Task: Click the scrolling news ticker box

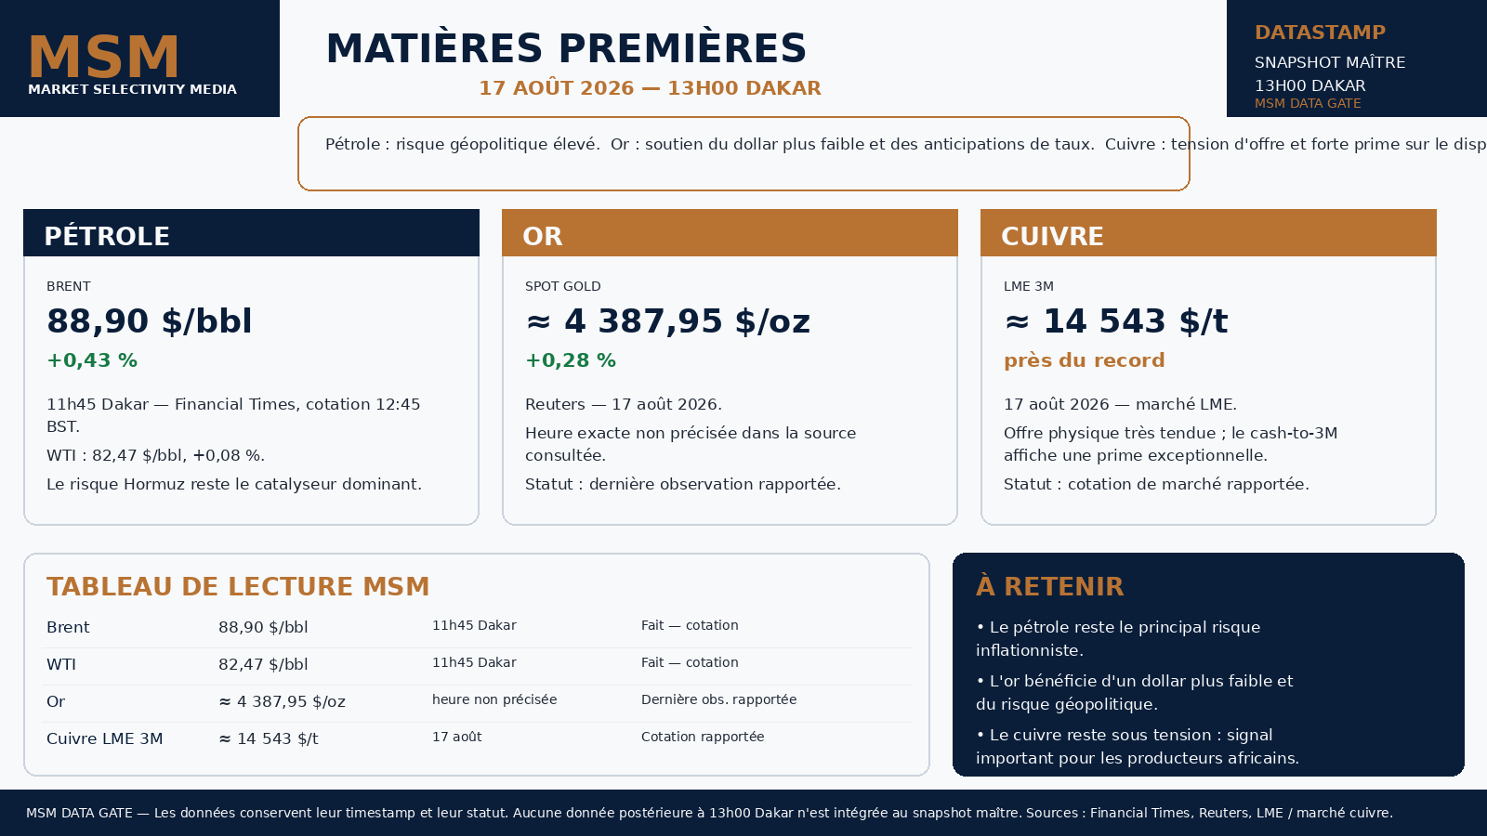Action: tap(743, 153)
